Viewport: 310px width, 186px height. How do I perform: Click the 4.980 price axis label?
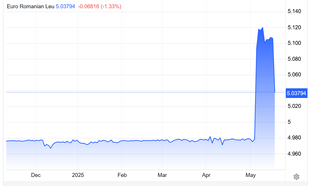[294, 138]
